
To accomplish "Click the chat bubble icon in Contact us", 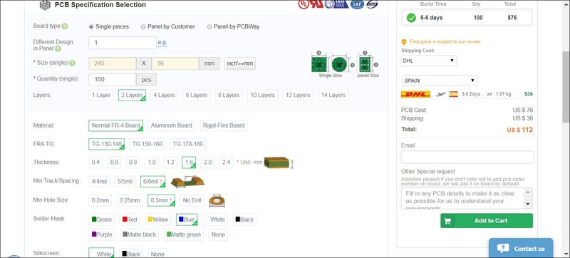I will [x=502, y=248].
